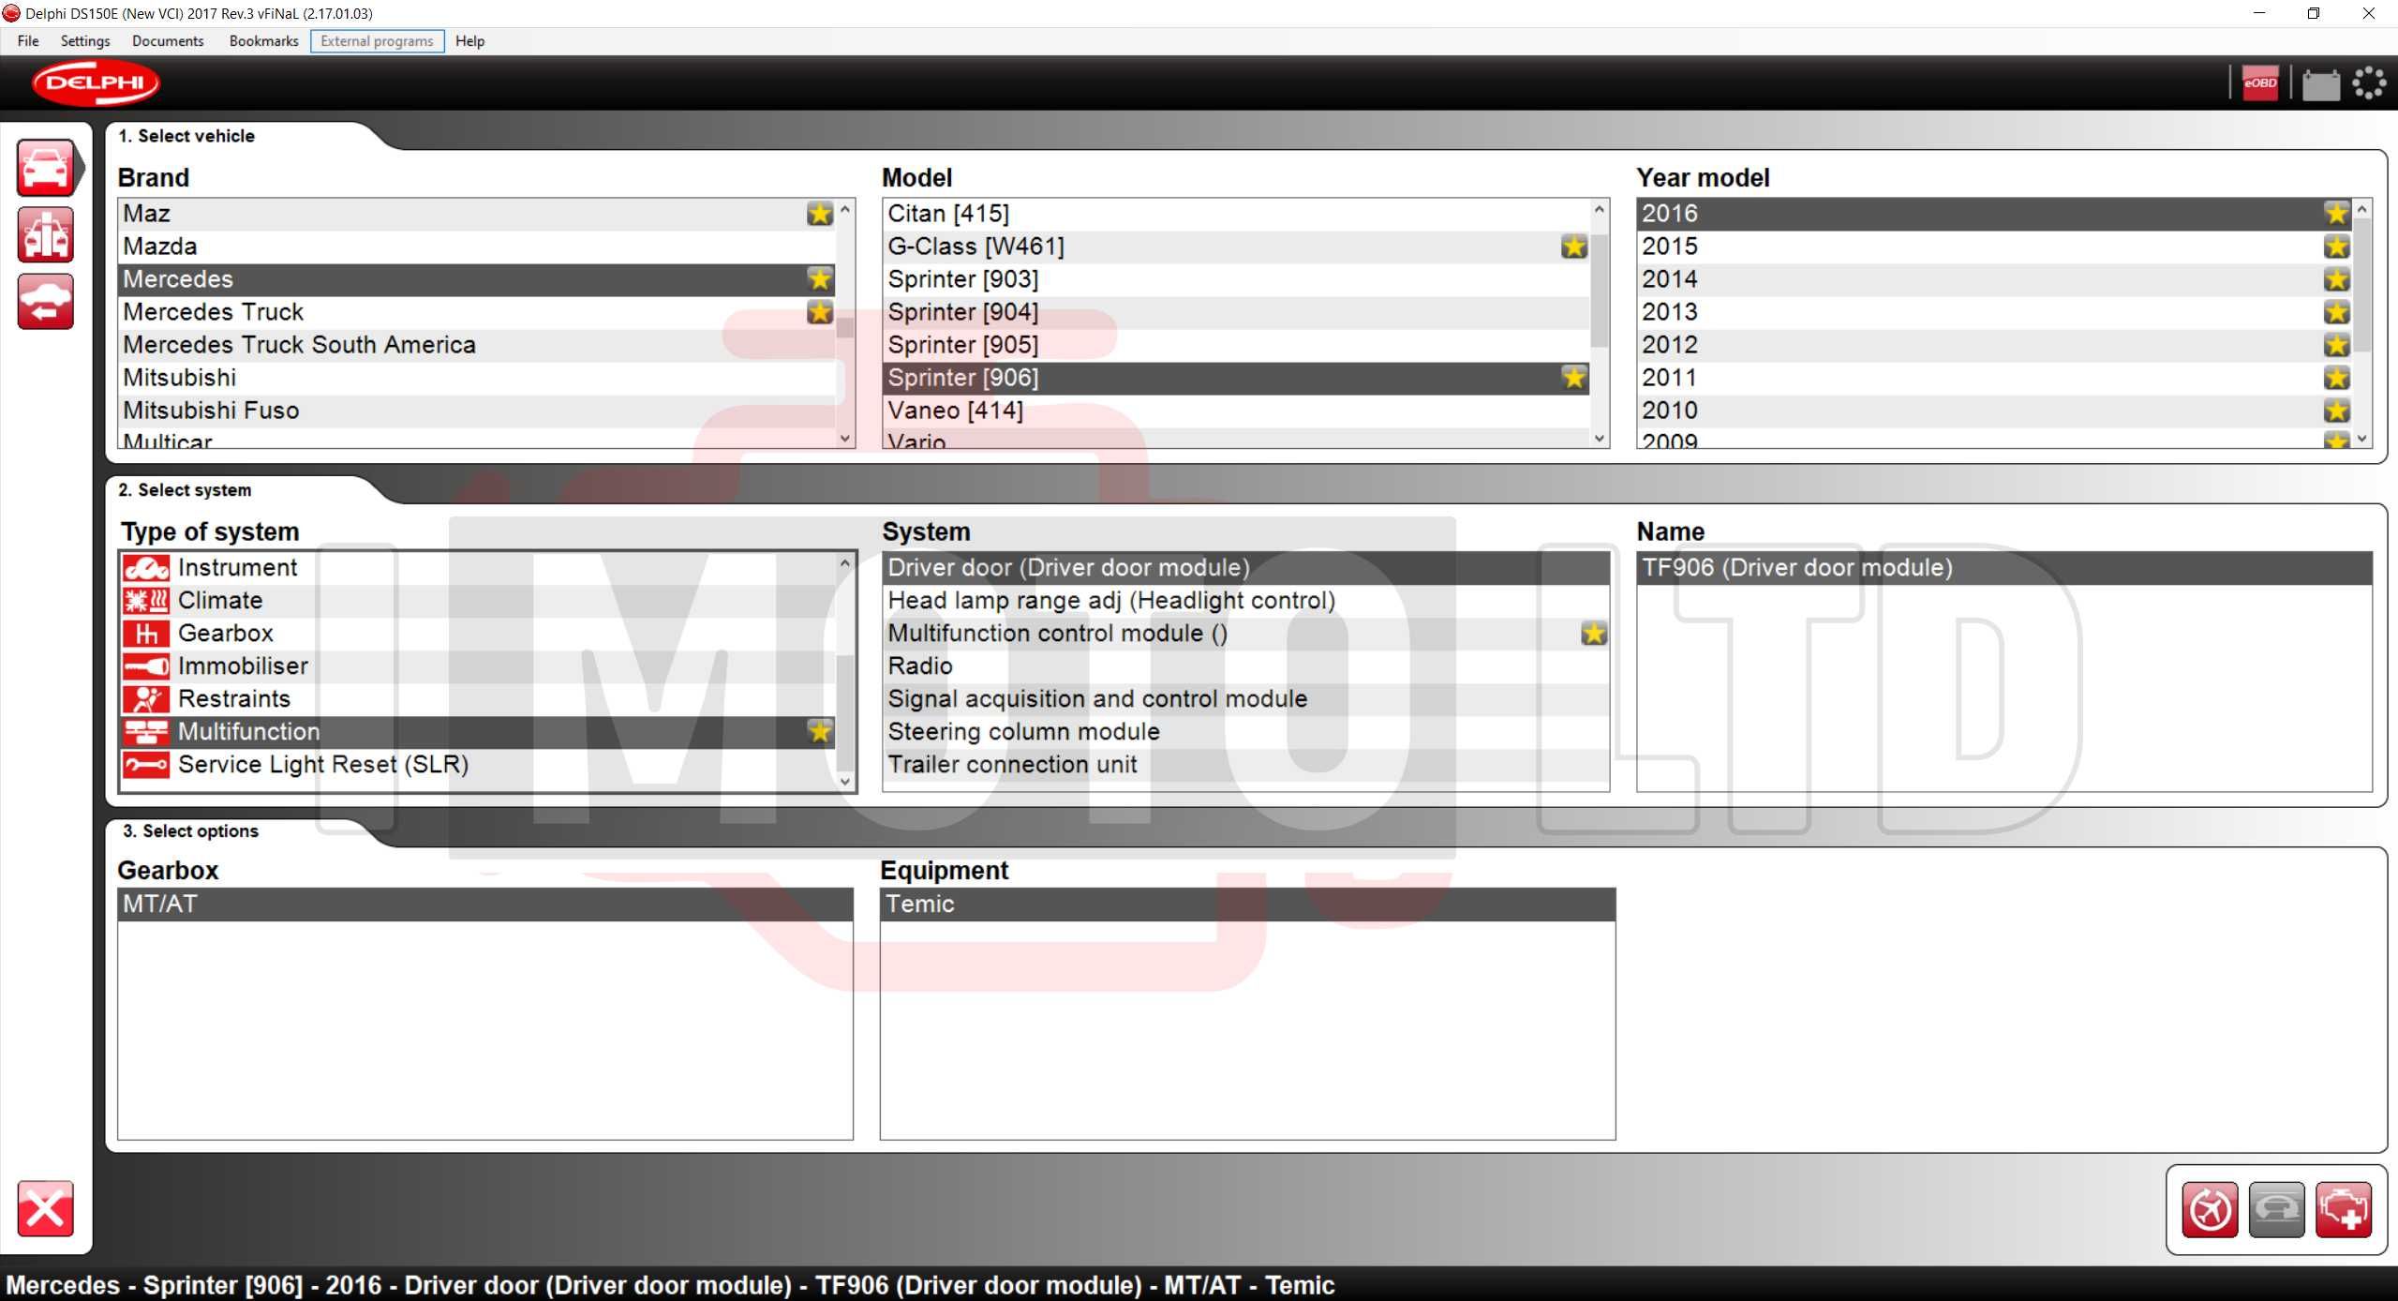The height and width of the screenshot is (1301, 2398).
Task: Open the File menu
Action: pyautogui.click(x=28, y=41)
